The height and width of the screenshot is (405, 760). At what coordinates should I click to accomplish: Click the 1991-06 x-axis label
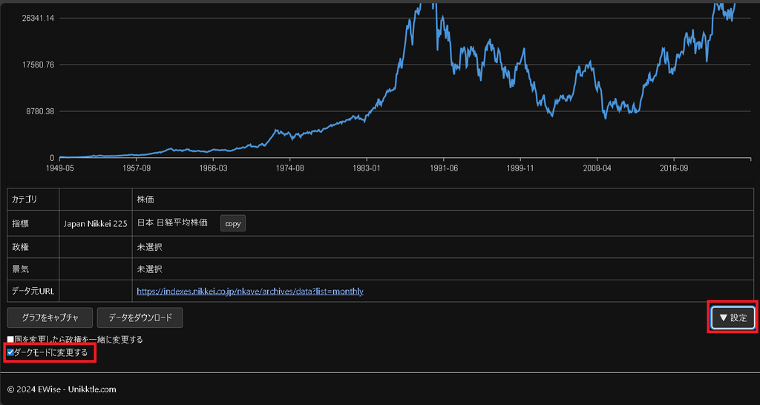tap(443, 168)
